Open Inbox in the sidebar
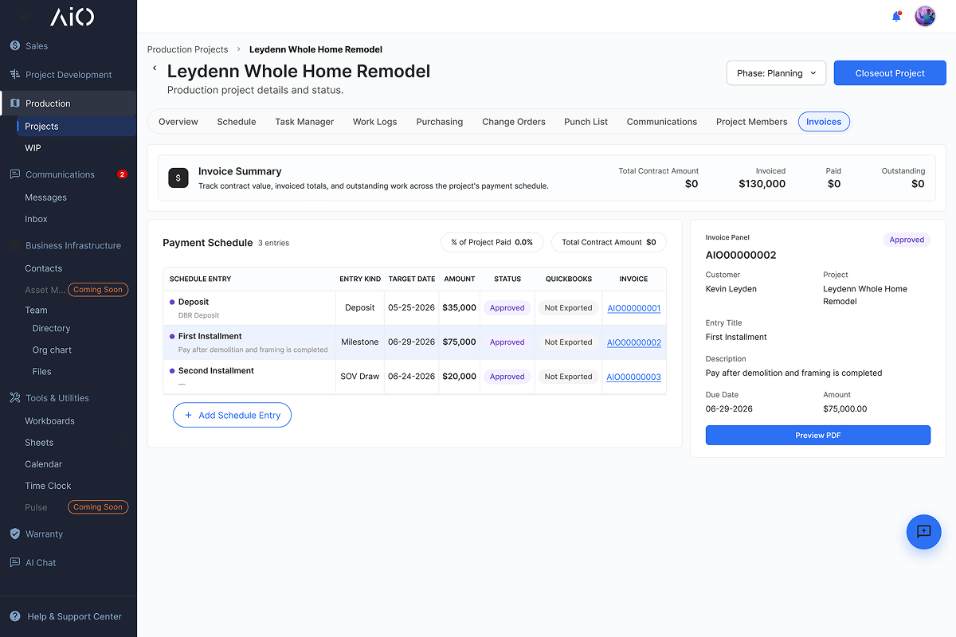The image size is (956, 637). point(36,219)
